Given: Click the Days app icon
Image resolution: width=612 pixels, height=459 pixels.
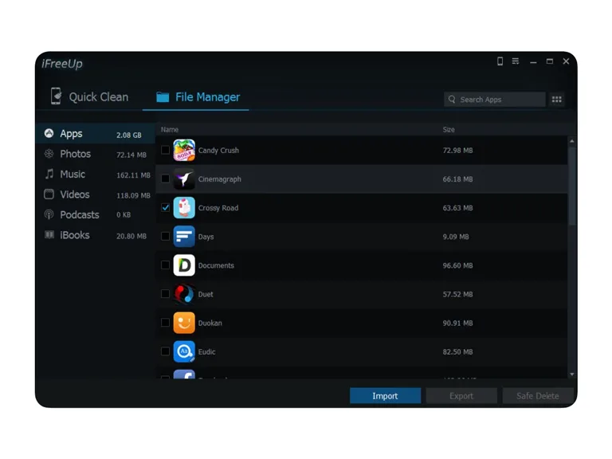Looking at the screenshot, I should pos(184,237).
